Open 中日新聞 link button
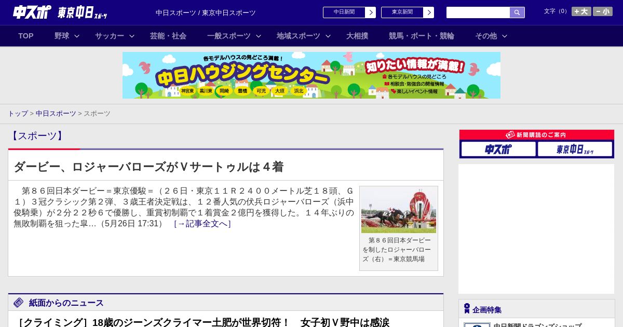 [344, 12]
